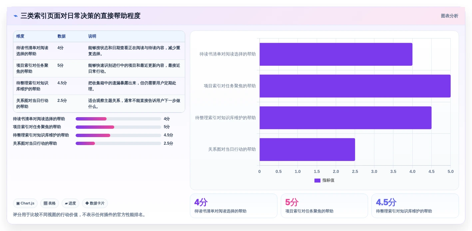Click the 5.0 tick on chart x-axis
Screen dimensions: 472x231
(451, 172)
